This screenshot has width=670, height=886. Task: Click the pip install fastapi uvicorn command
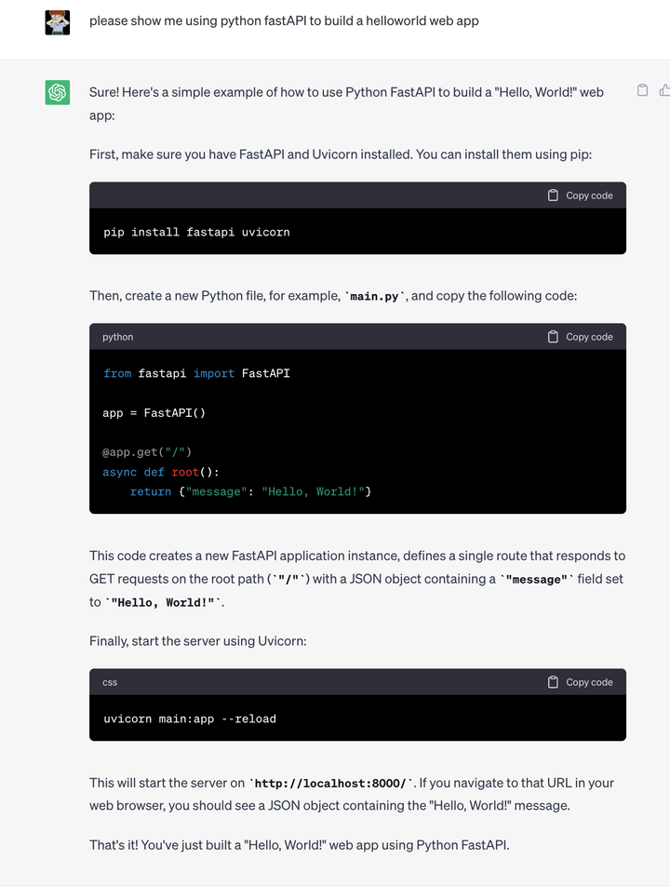(x=196, y=232)
